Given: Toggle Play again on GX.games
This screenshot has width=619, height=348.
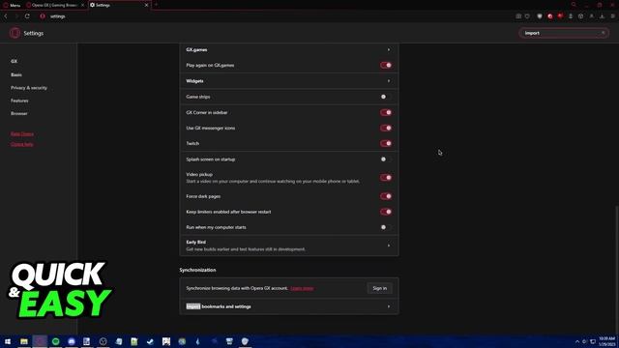Looking at the screenshot, I should pos(386,65).
